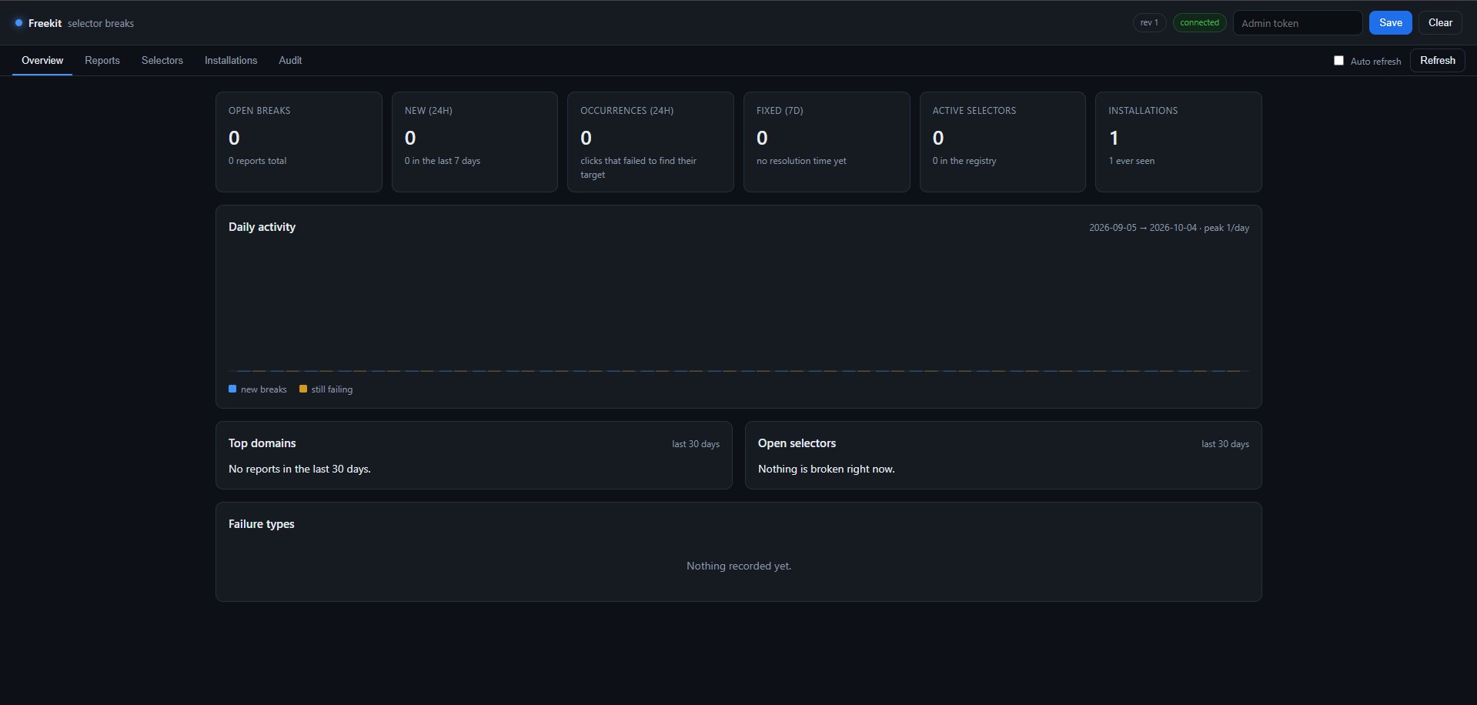This screenshot has width=1477, height=705.
Task: Click 'Nothing is broken right now.'
Action: point(826,469)
